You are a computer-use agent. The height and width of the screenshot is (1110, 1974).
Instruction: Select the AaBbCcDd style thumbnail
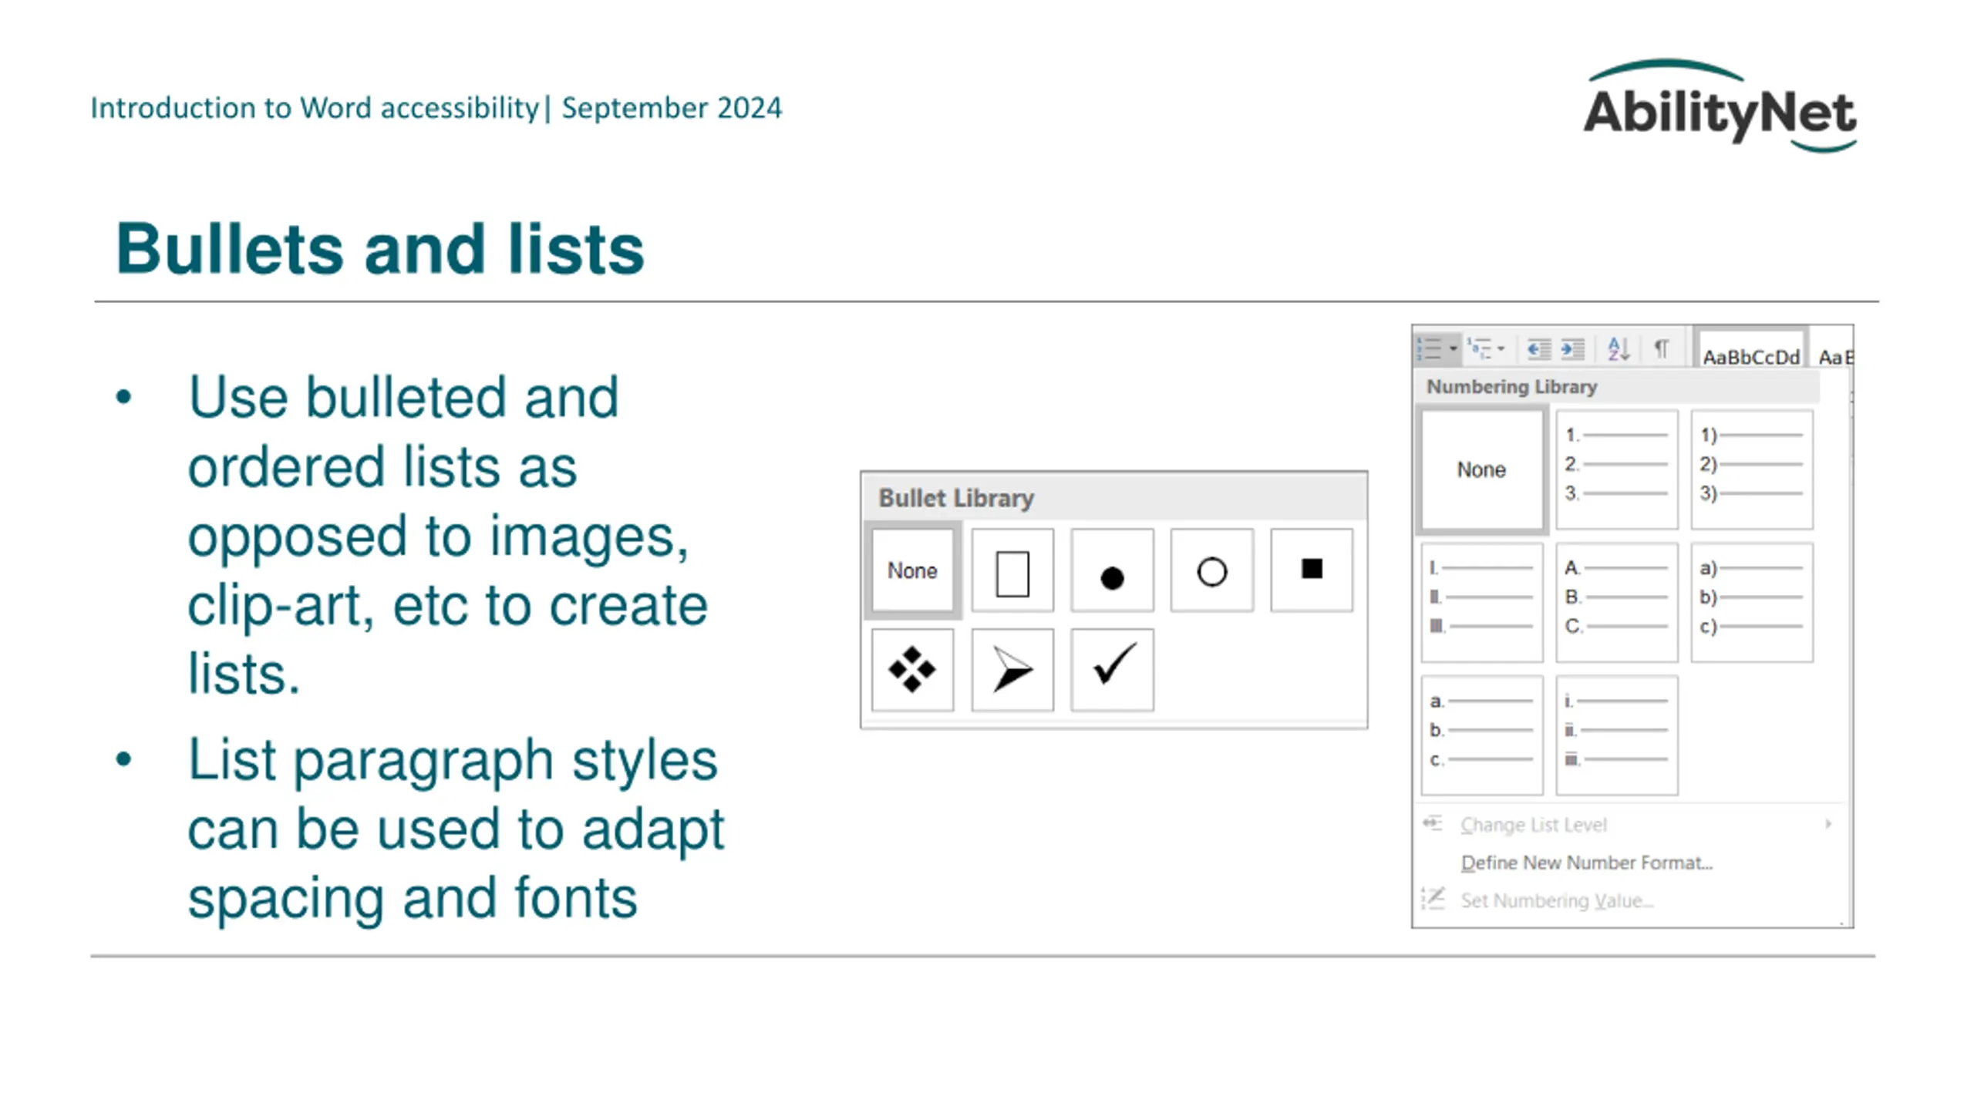1750,348
